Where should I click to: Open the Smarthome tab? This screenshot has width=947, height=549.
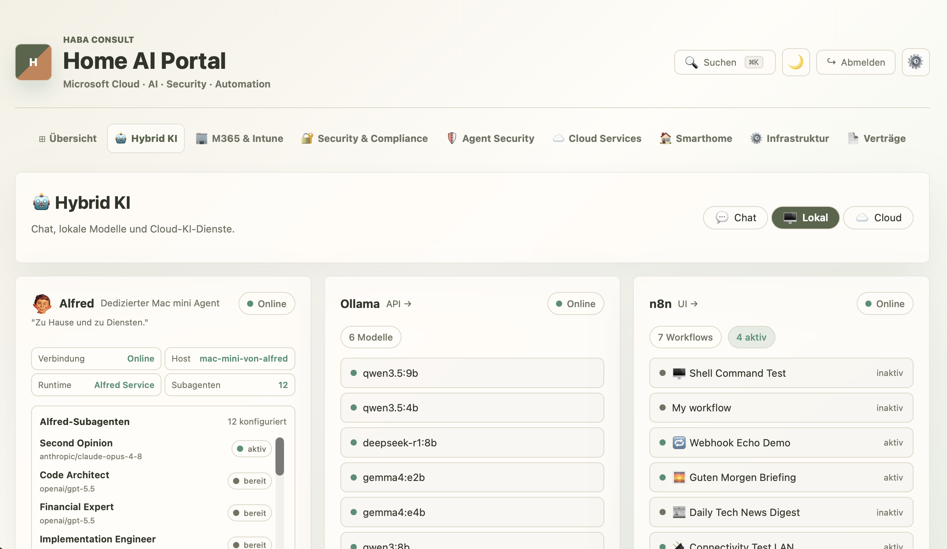696,138
